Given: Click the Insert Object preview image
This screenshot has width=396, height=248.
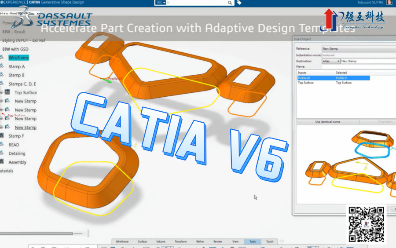Looking at the screenshot, I should (346, 164).
